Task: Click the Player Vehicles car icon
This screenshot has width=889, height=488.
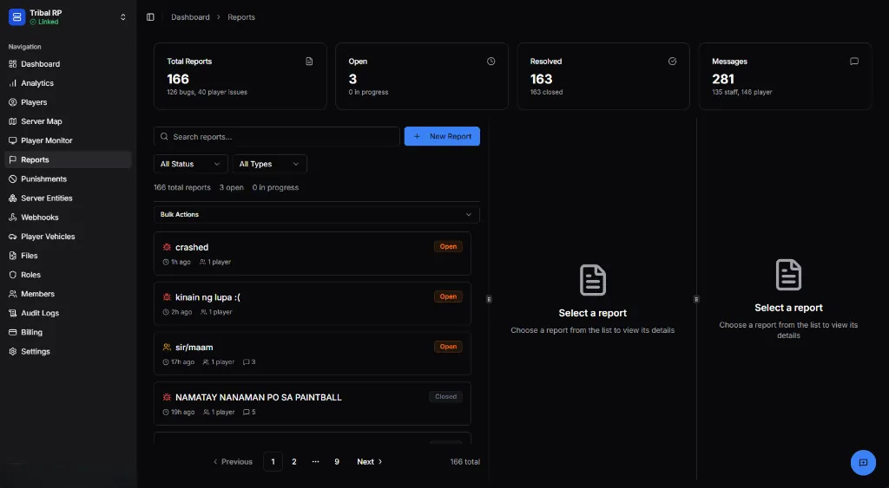Action: [x=12, y=237]
